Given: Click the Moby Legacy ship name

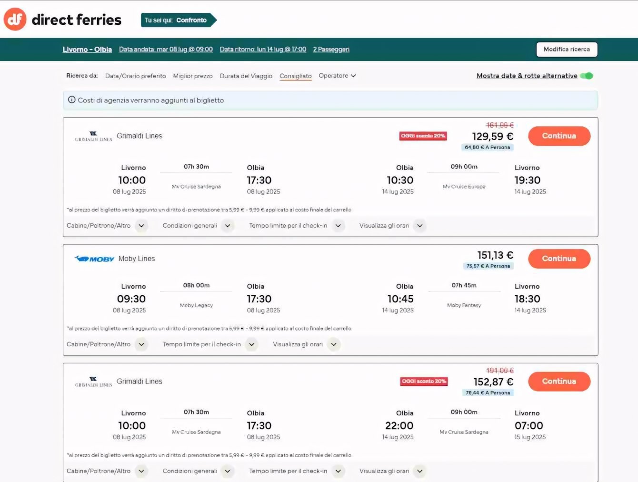Looking at the screenshot, I should 196,305.
